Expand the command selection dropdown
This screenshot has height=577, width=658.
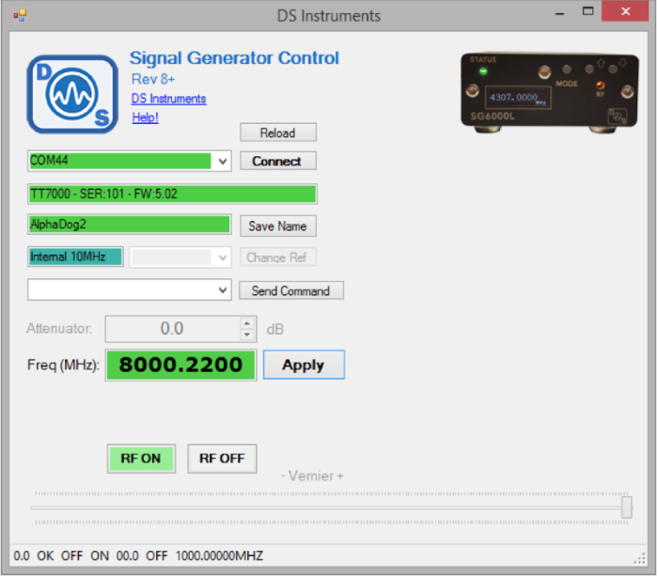pyautogui.click(x=223, y=290)
